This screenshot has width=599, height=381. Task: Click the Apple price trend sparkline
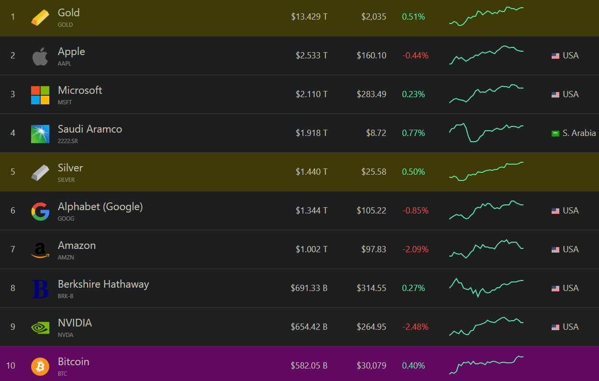[487, 55]
